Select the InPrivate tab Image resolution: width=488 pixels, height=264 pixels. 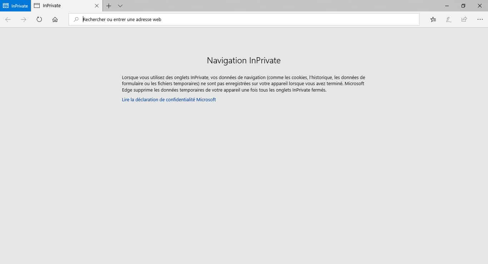point(67,6)
